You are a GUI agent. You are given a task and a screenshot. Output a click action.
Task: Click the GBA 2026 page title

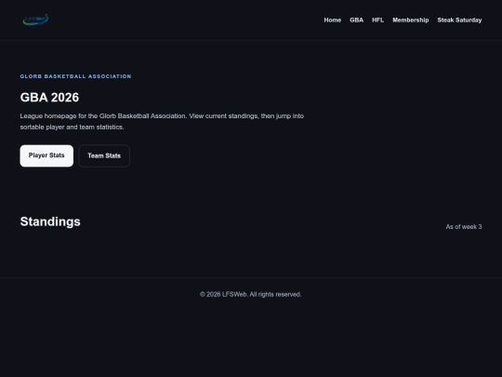coord(49,98)
